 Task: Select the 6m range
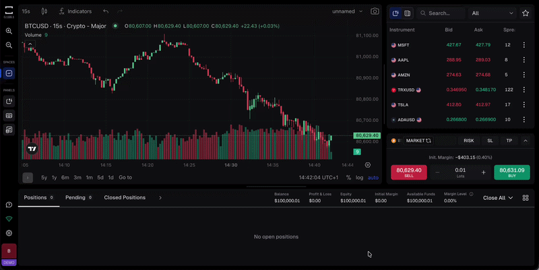(x=65, y=178)
